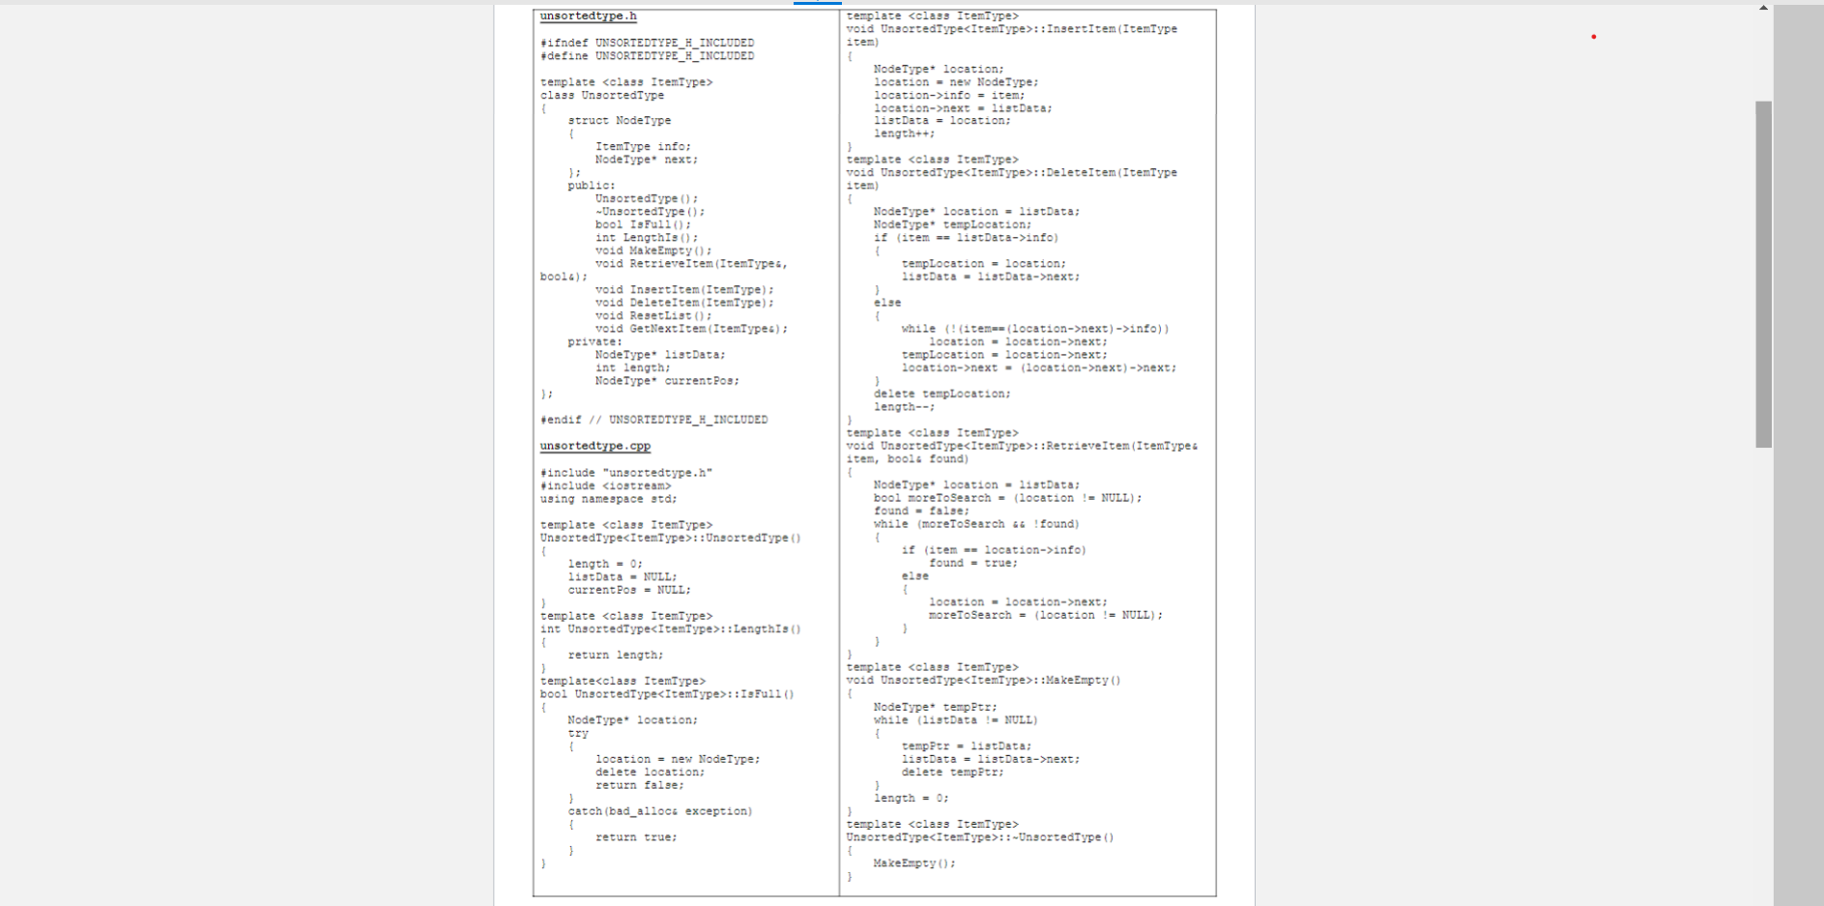Click the scrollbar up arrow
1824x906 pixels.
point(1765,7)
